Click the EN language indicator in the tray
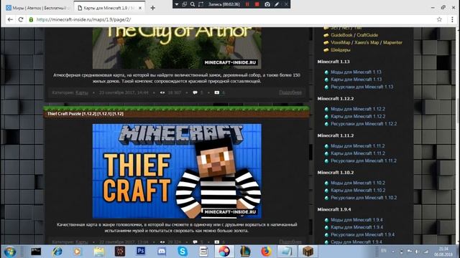Viewport: 460px width, 258px height. tap(384, 251)
